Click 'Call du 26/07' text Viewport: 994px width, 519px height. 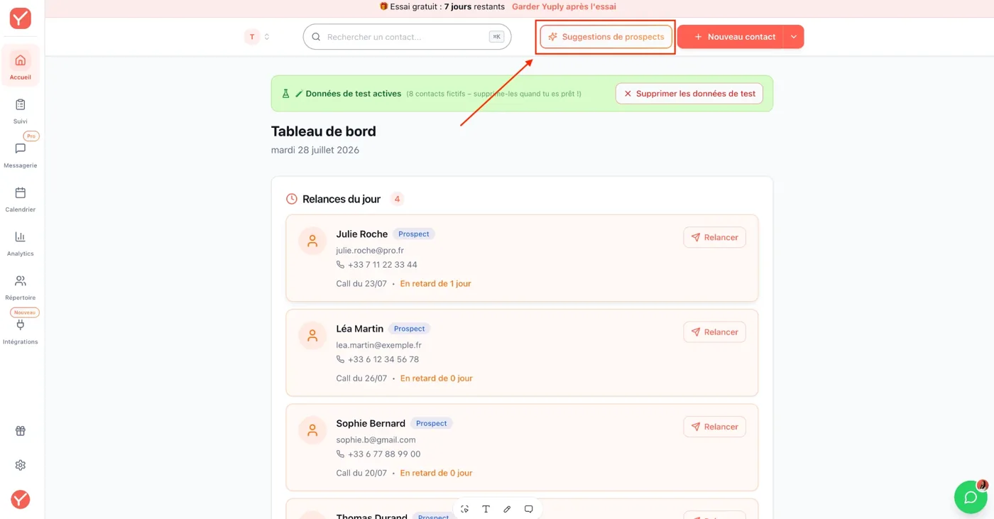[361, 378]
